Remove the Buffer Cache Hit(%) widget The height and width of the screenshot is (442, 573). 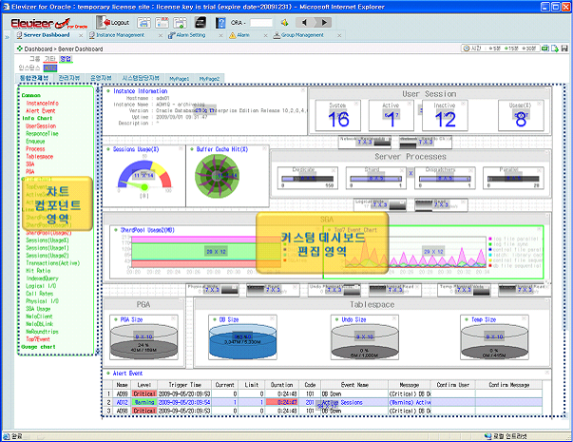point(265,148)
